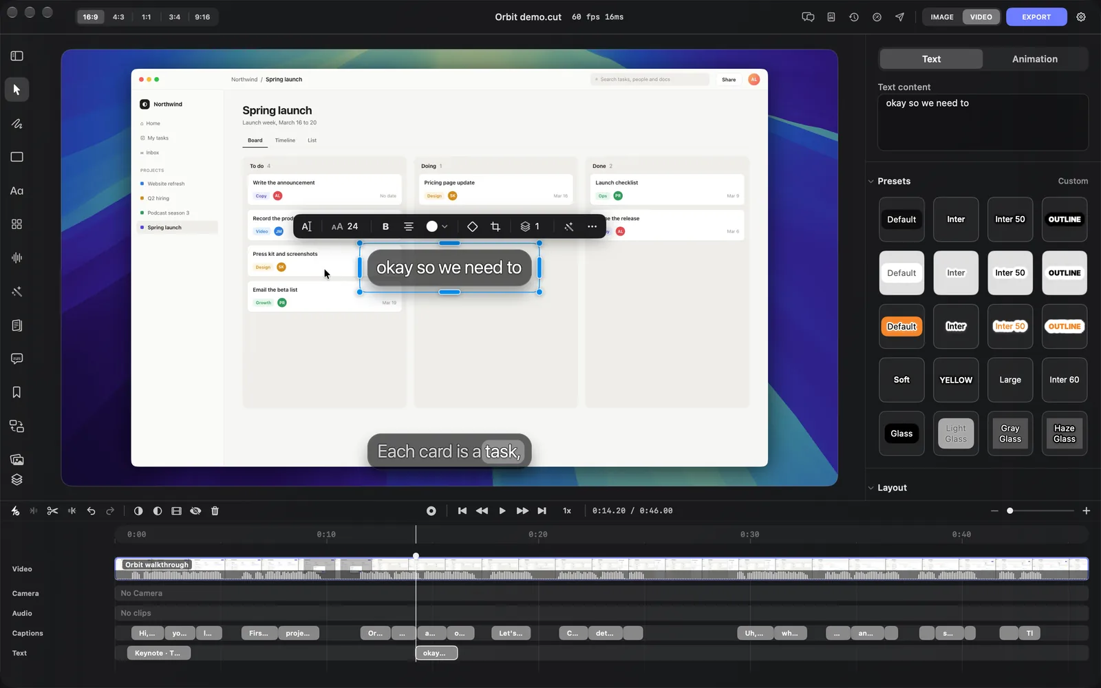1101x688 pixels.
Task: Edit the Text content field
Action: [983, 122]
